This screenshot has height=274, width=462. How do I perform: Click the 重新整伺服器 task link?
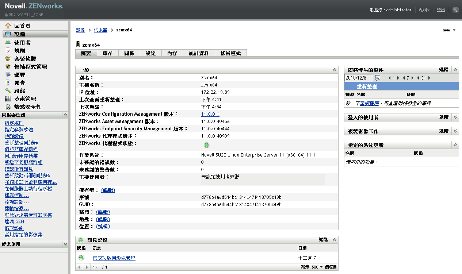tap(21, 143)
